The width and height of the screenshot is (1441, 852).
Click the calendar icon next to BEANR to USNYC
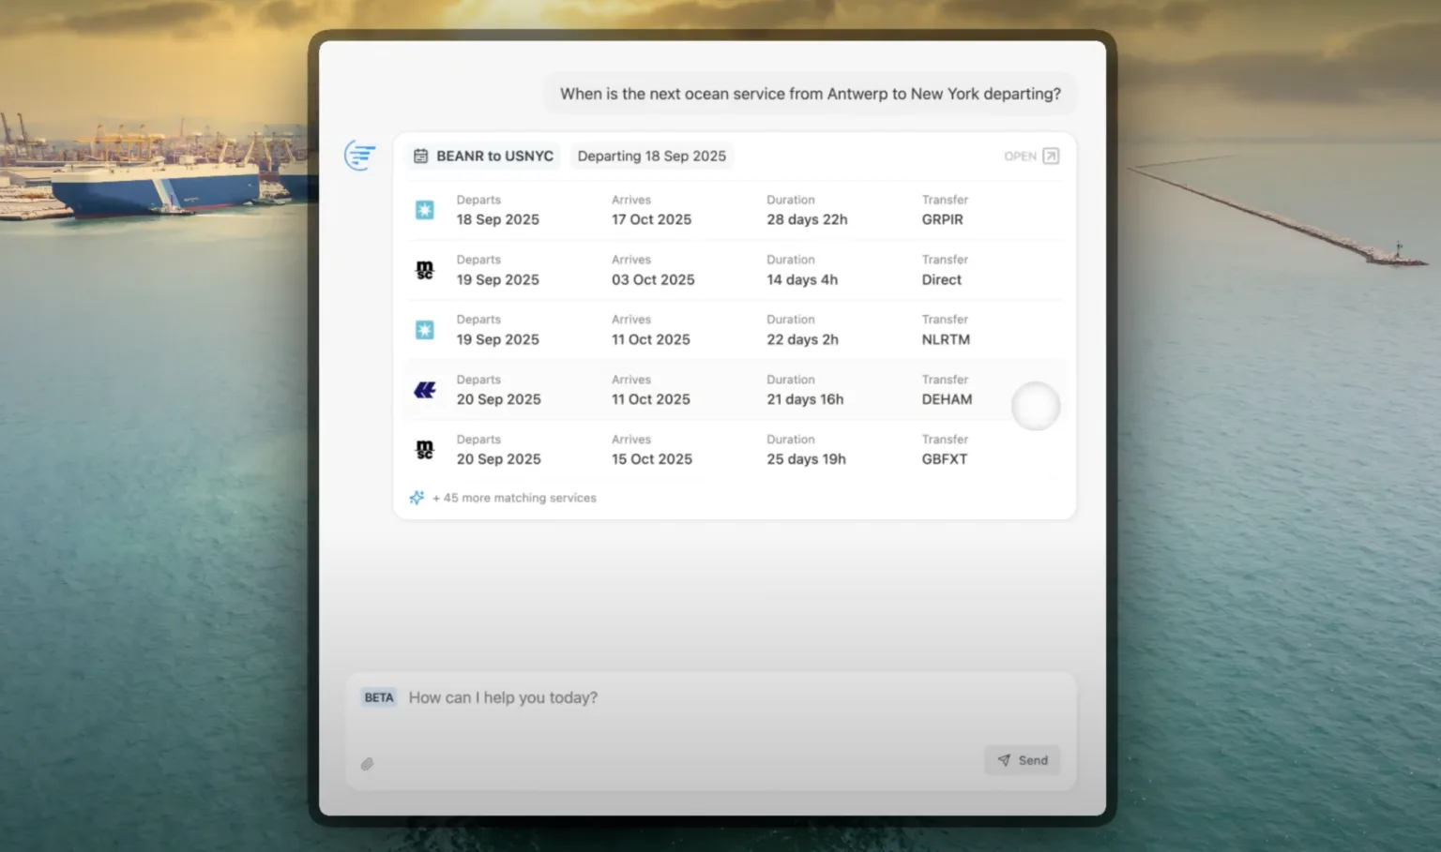(421, 157)
